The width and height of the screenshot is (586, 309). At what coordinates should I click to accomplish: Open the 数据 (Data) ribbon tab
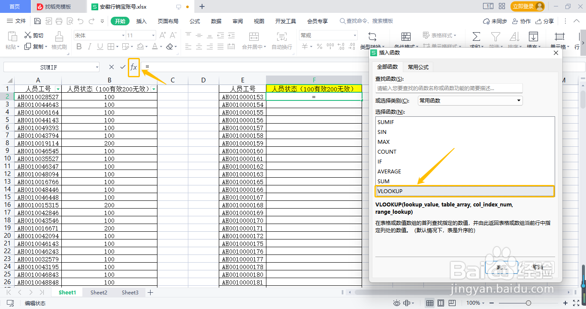(x=216, y=21)
